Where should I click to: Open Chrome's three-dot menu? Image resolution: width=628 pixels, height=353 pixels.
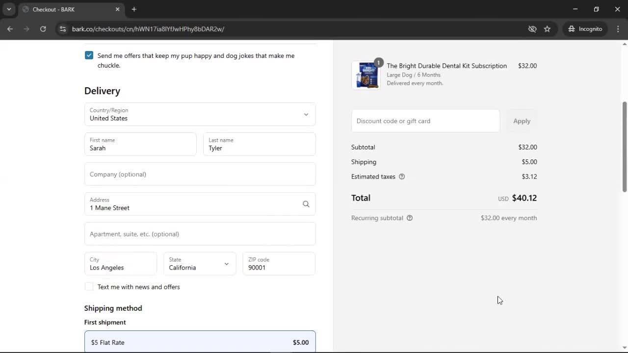(618, 29)
